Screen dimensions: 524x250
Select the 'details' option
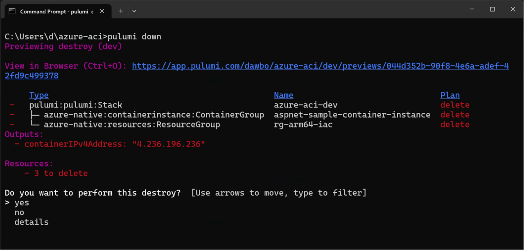click(x=32, y=222)
